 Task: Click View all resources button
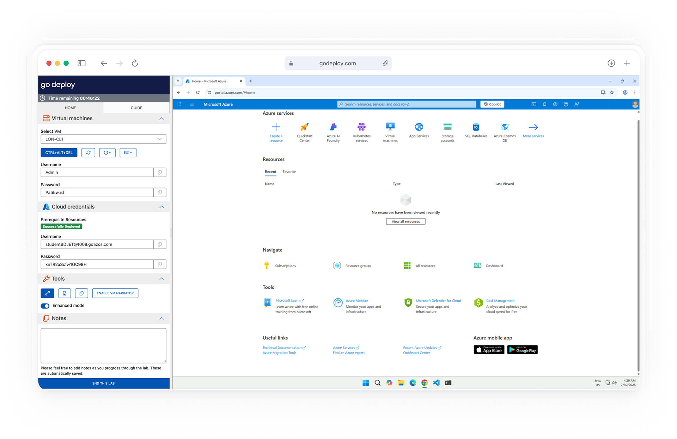(x=405, y=221)
